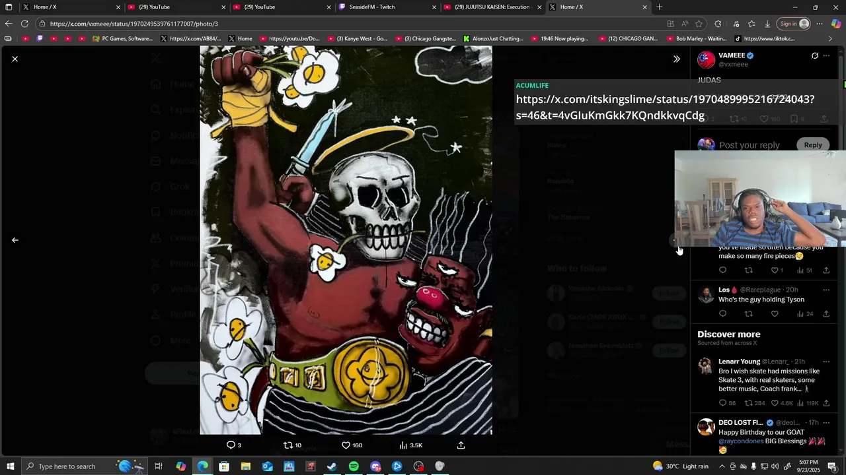Focus the 'Post your reply' field
Image resolution: width=846 pixels, height=475 pixels.
pos(750,145)
